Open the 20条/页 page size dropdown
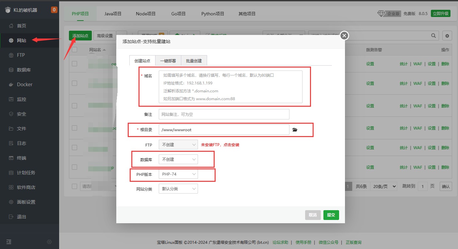The image size is (458, 249). (x=384, y=186)
